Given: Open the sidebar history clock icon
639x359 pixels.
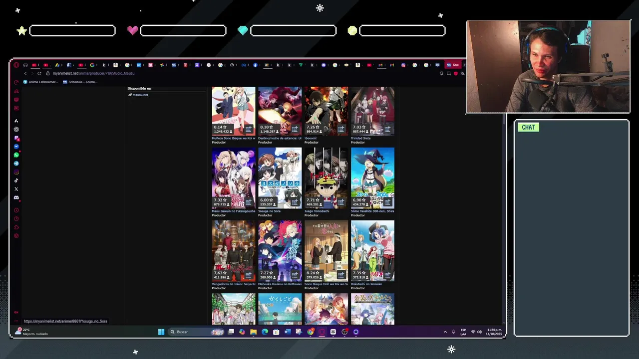Looking at the screenshot, I should point(16,219).
